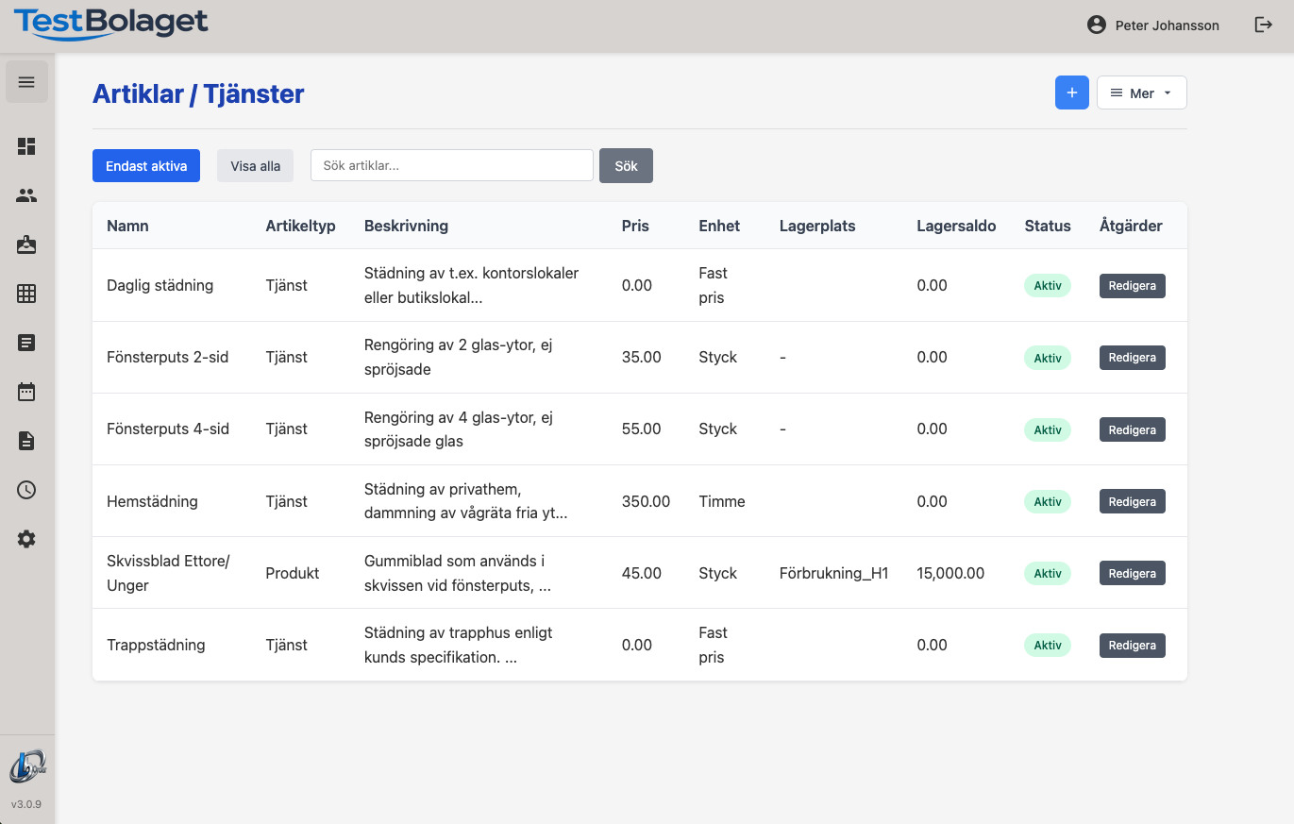Viewport: 1294px width, 824px height.
Task: Open settings via the gear icon
Action: [26, 539]
